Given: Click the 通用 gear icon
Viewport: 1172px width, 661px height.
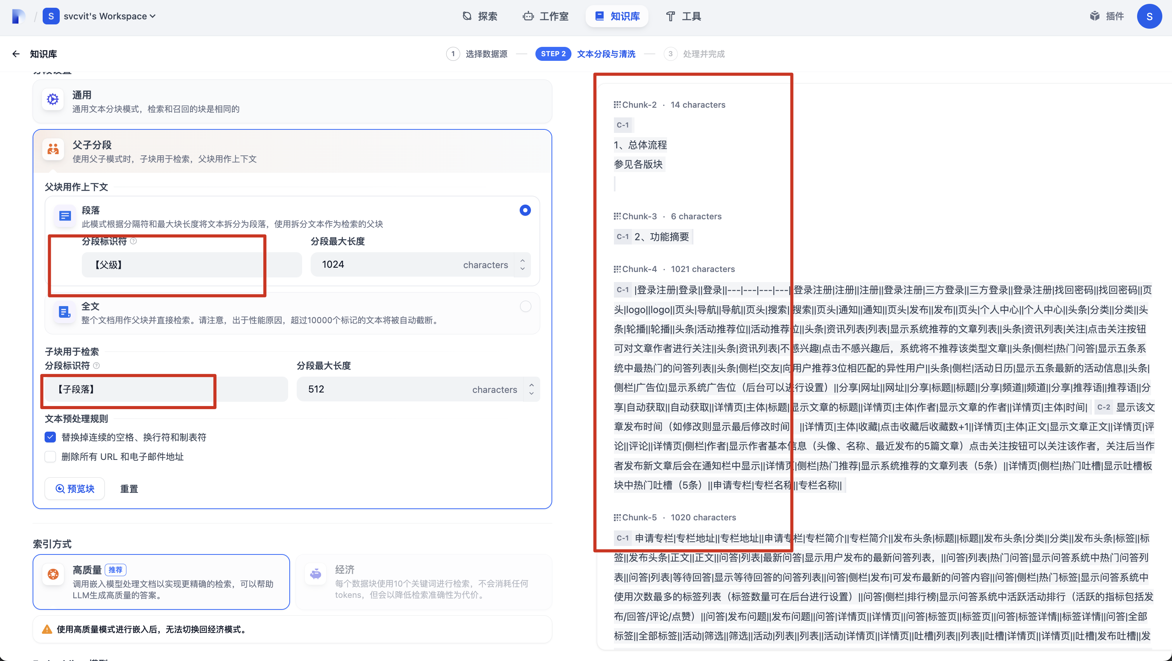Looking at the screenshot, I should click(53, 100).
